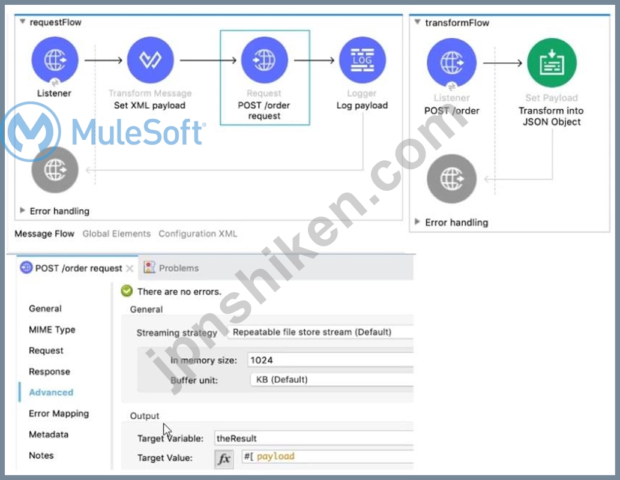Viewport: 620px width, 480px height.
Task: Open the Buffer unit dropdown
Action: (x=332, y=380)
